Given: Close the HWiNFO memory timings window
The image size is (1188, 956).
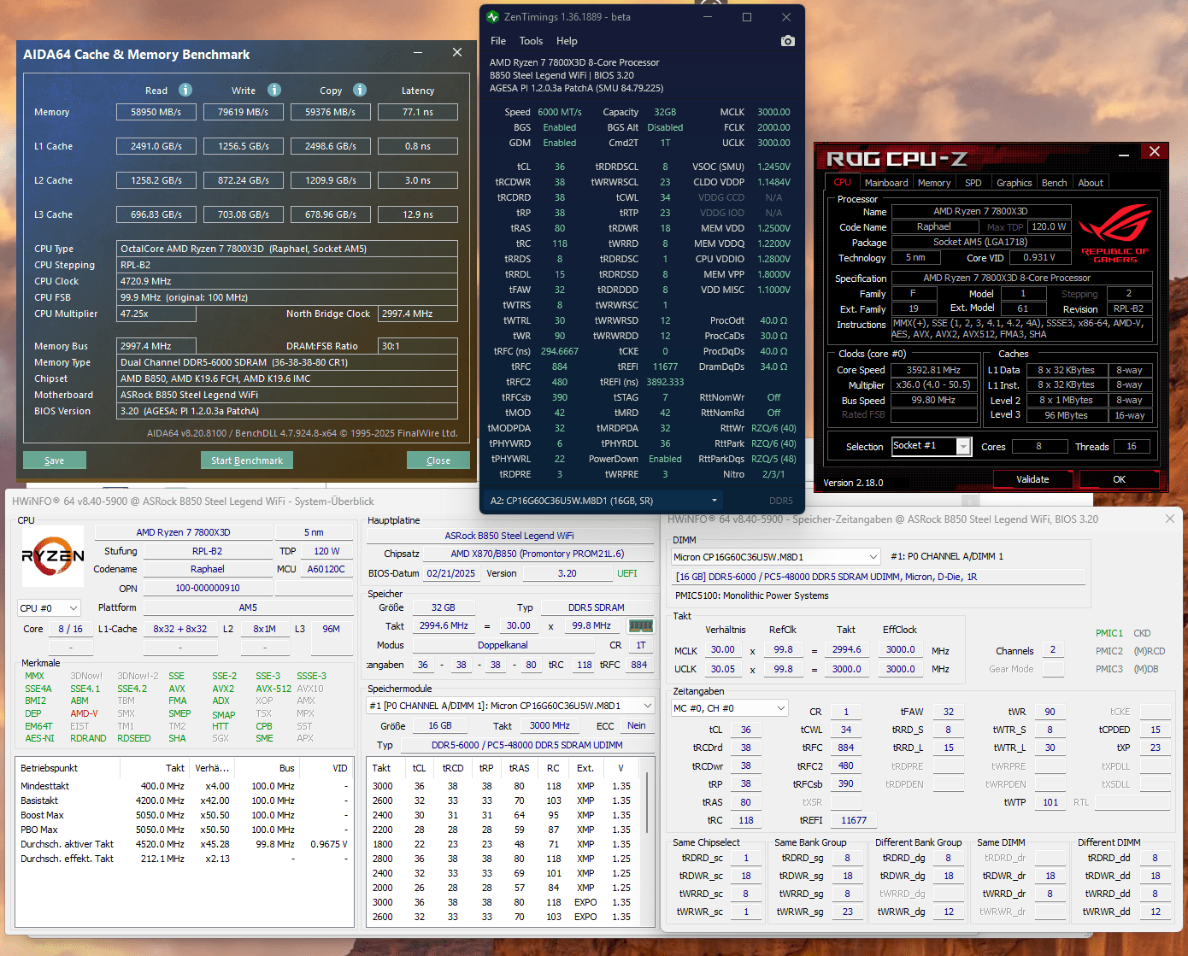Looking at the screenshot, I should [1169, 519].
